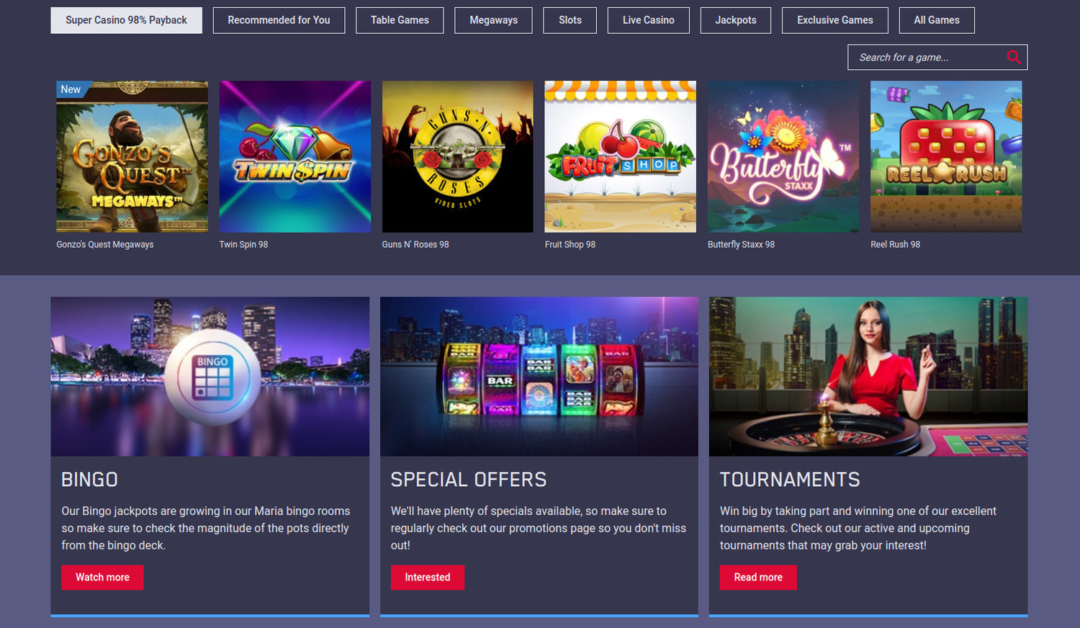The height and width of the screenshot is (628, 1080).
Task: Show the All Games category
Action: 937,20
